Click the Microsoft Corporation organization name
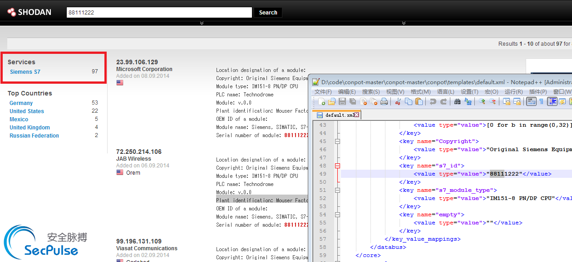 [x=144, y=69]
